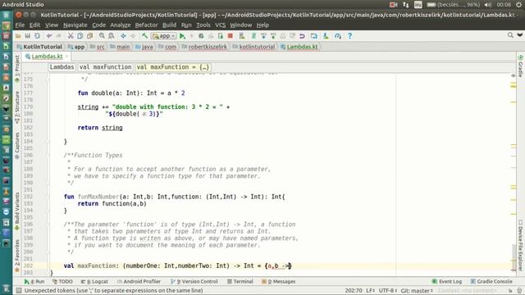Screen dimensions: 525x295
Task: Click the Help question mark icon
Action: click(x=350, y=36)
